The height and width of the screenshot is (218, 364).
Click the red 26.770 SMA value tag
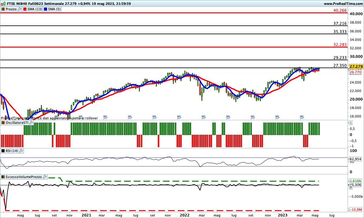tap(355, 73)
